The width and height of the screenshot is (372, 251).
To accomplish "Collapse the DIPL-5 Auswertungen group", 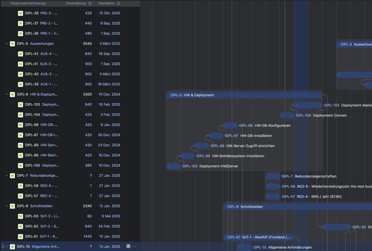I will [x=7, y=44].
